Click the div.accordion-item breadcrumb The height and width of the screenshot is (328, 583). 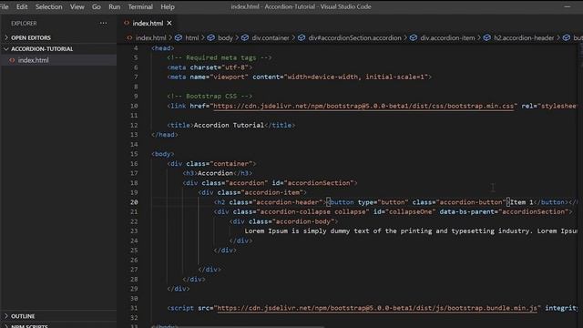pyautogui.click(x=447, y=37)
